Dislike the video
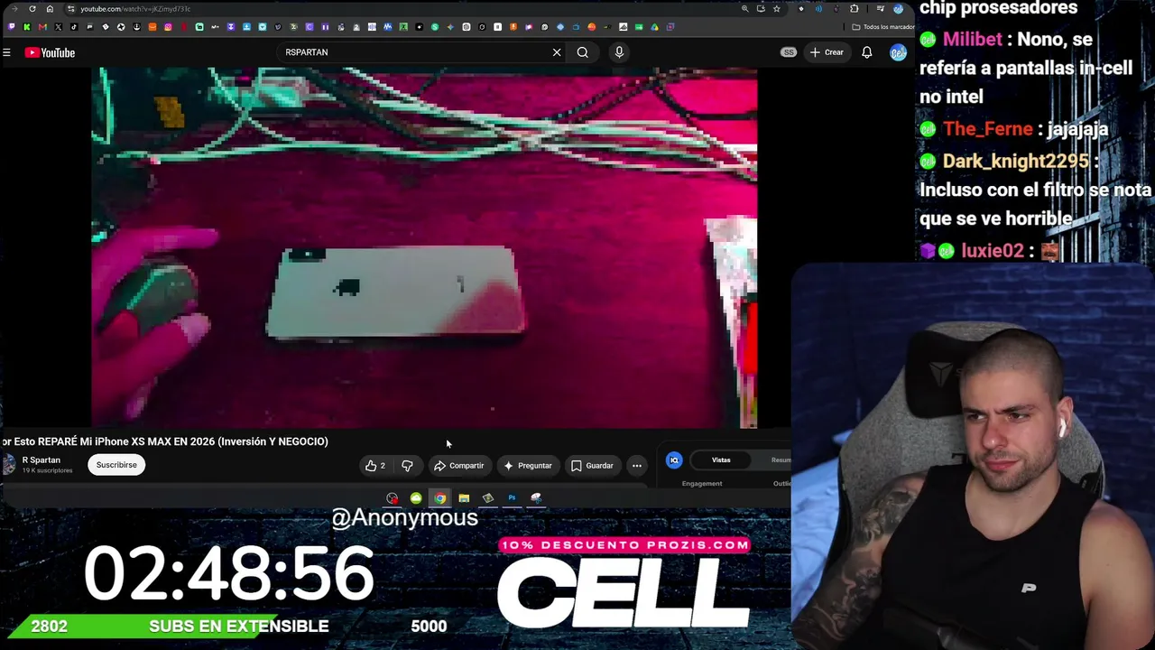This screenshot has height=650, width=1155. [407, 466]
